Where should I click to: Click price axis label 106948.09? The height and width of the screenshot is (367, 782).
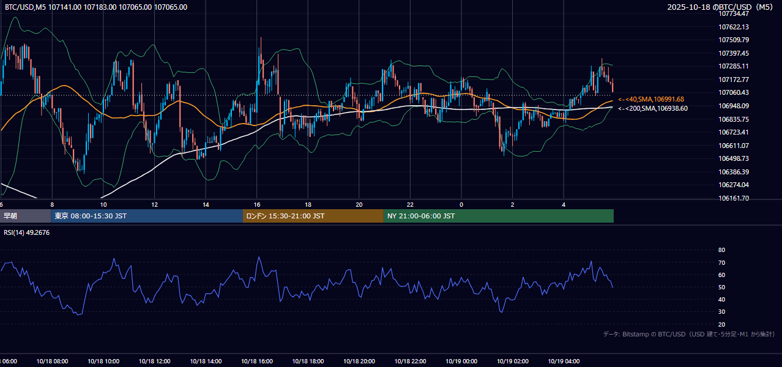(734, 106)
